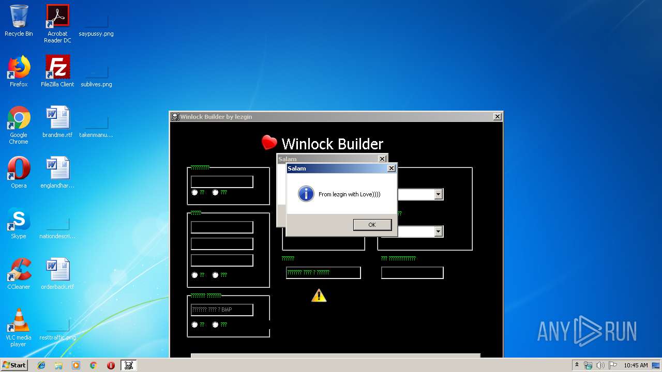Close the front Salam dialog
Image resolution: width=662 pixels, height=372 pixels.
point(392,168)
